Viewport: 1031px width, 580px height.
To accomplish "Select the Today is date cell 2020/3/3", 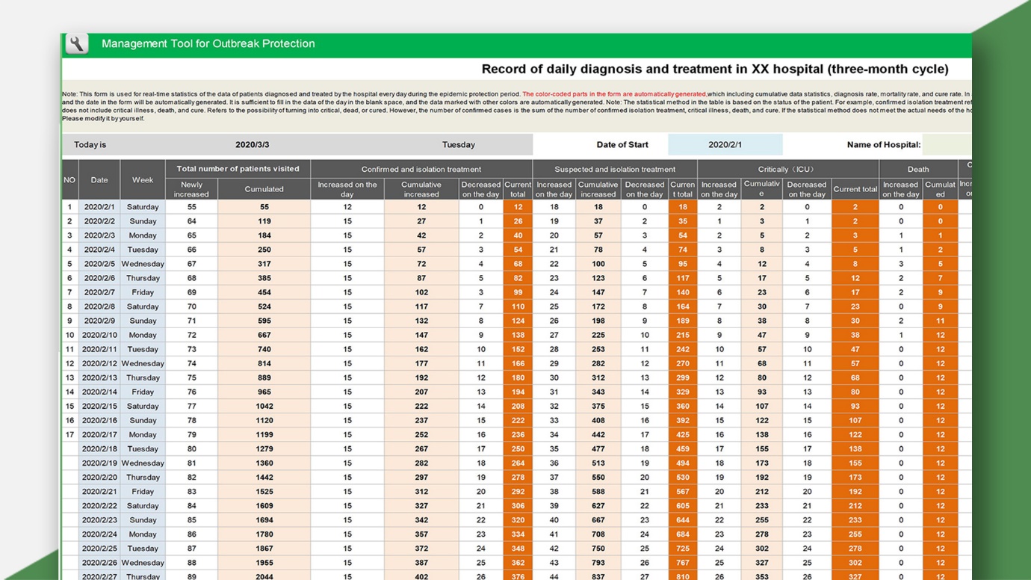I will click(252, 145).
